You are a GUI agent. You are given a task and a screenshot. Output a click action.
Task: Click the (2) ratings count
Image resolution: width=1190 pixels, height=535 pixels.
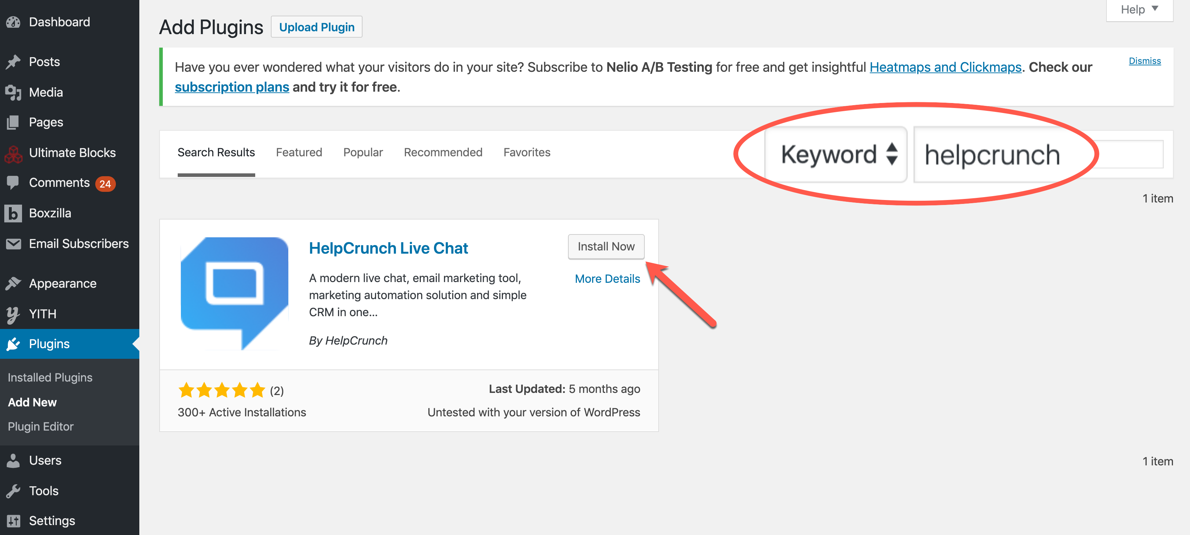click(277, 391)
